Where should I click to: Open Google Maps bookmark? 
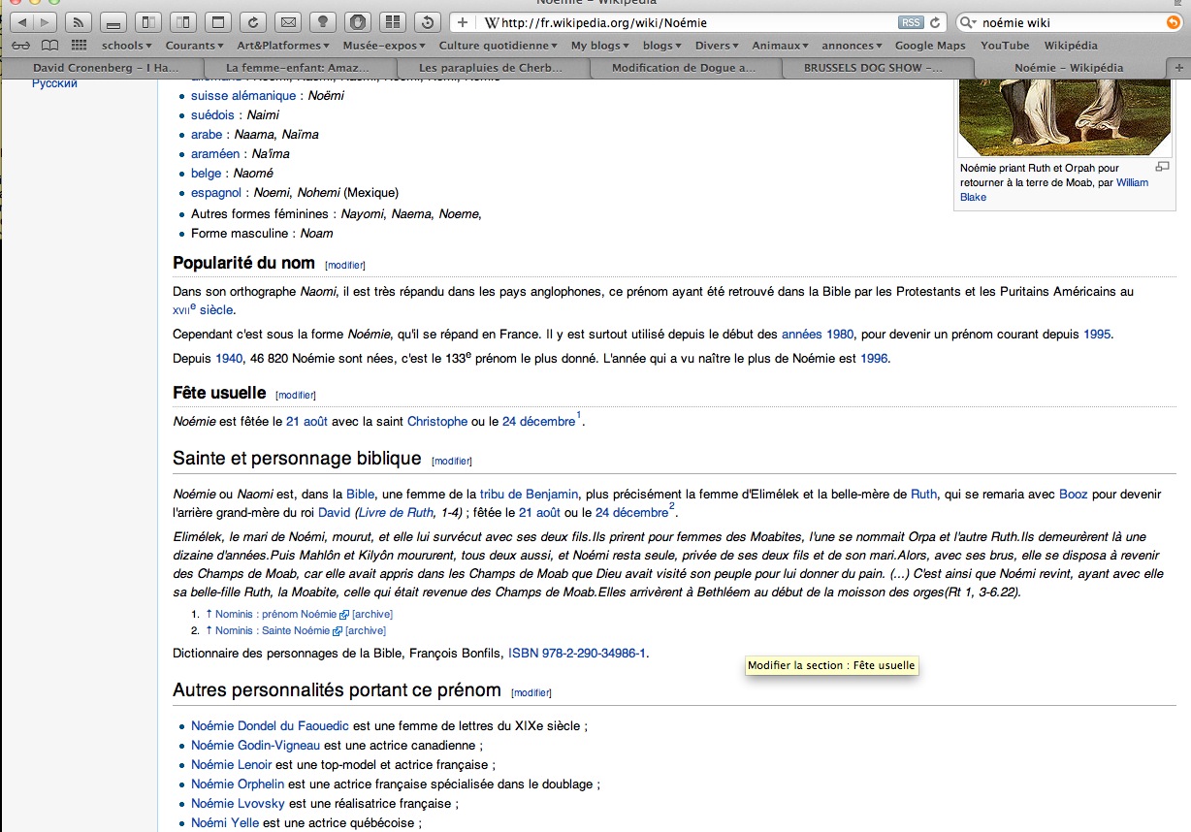pos(930,46)
